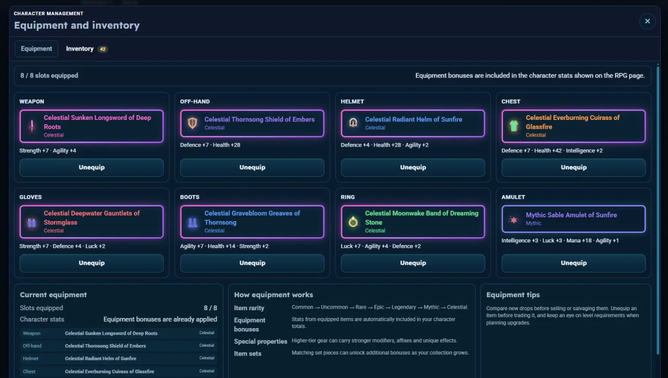Screen dimensions: 668x378
Task: Click the ring icon in Ring slot
Action: coord(353,222)
